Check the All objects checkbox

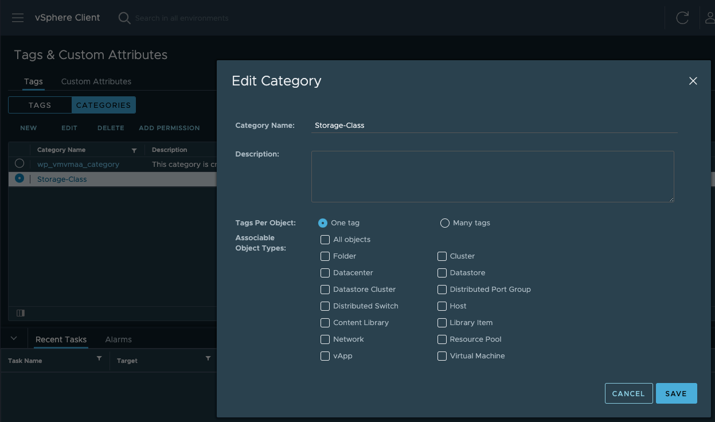pyautogui.click(x=325, y=240)
